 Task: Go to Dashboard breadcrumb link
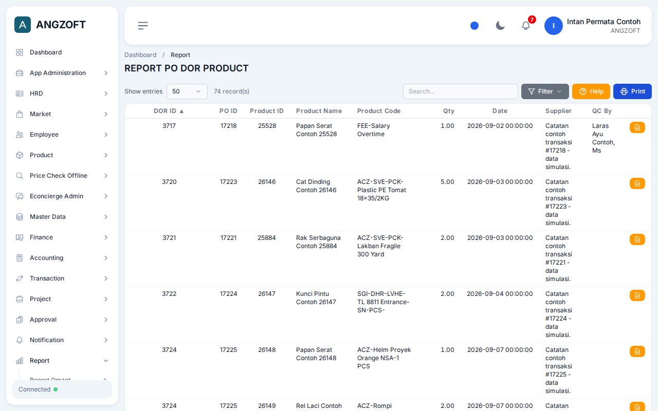point(140,55)
